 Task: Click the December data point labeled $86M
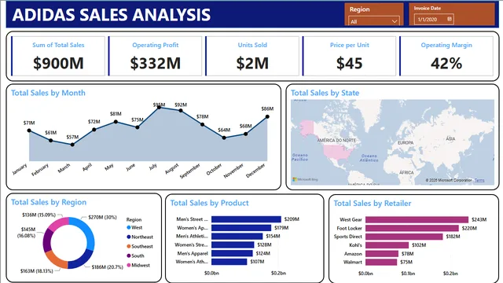267,117
